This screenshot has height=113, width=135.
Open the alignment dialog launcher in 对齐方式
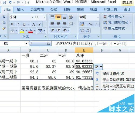tap(75, 36)
